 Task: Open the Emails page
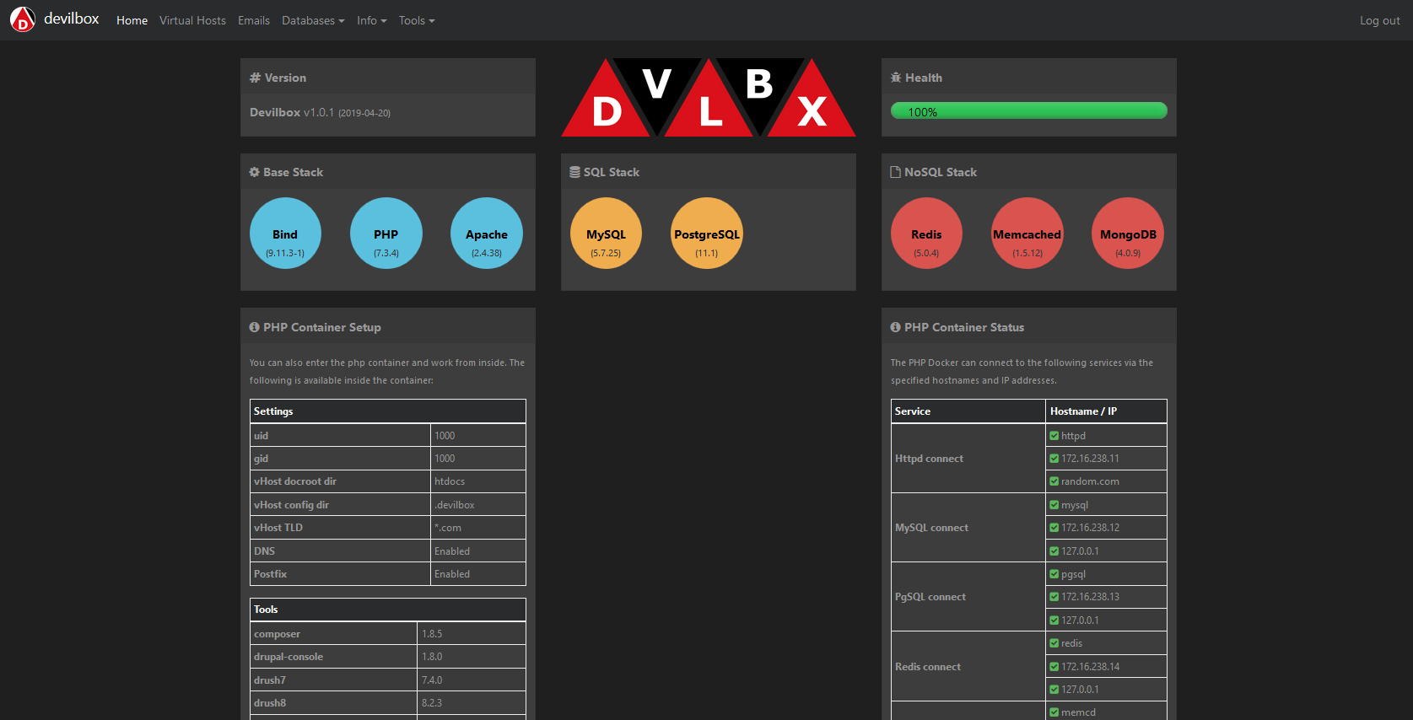coord(254,20)
